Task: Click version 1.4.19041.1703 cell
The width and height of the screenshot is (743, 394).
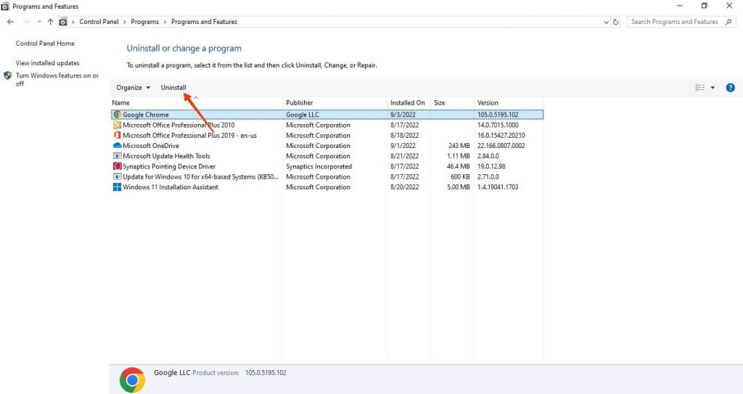Action: [498, 187]
